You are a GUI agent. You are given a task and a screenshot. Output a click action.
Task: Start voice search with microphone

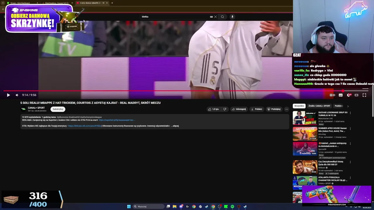click(x=232, y=17)
